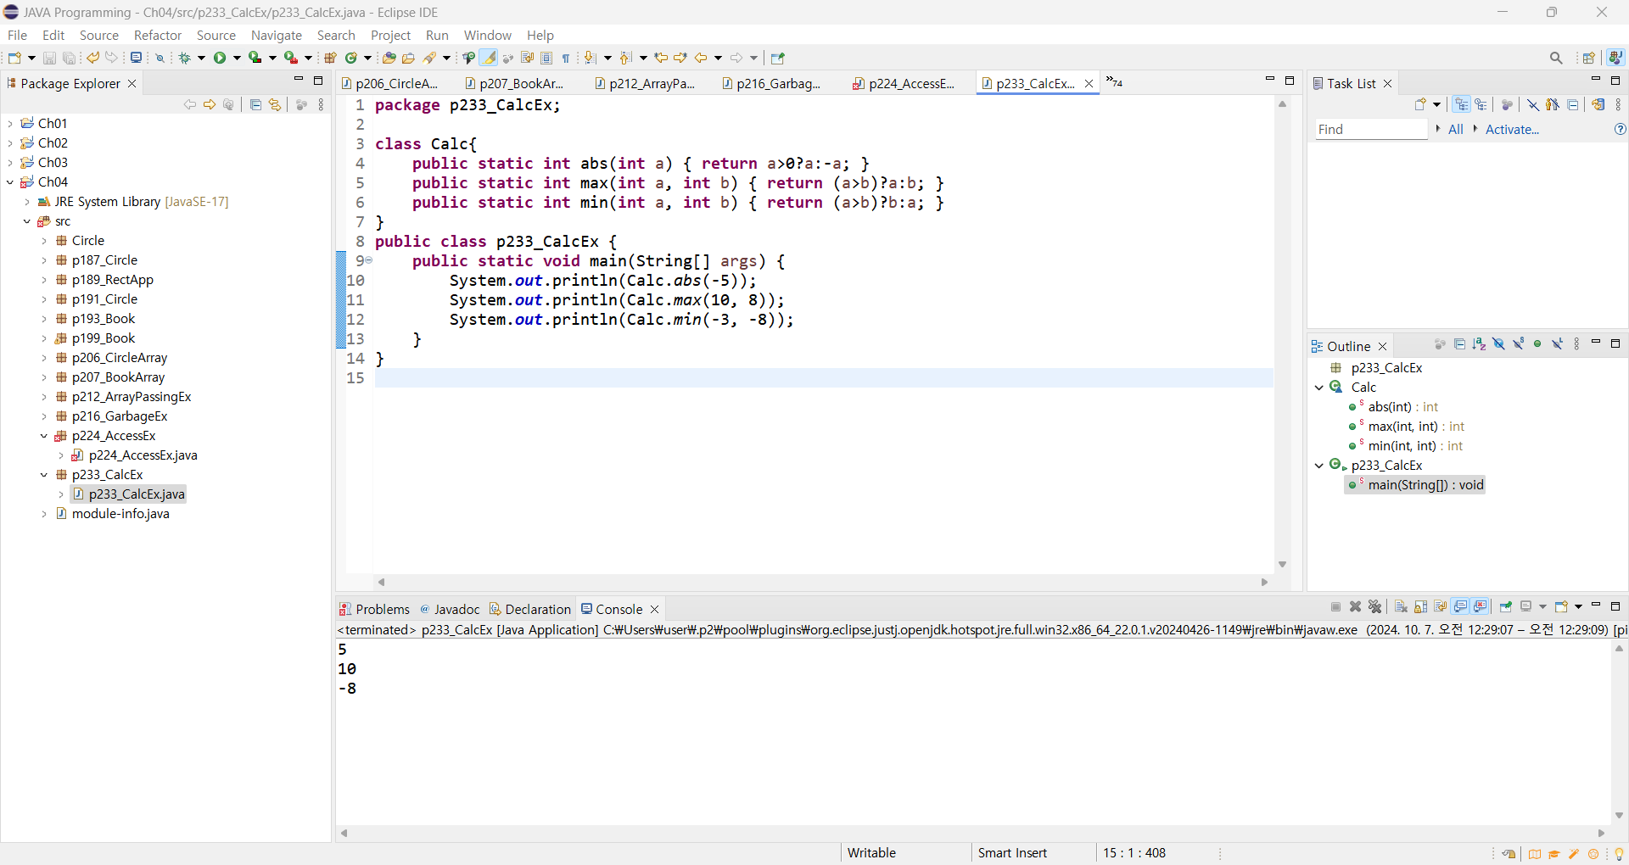Switch to the Declaration tab
Image resolution: width=1629 pixels, height=865 pixels.
(530, 609)
